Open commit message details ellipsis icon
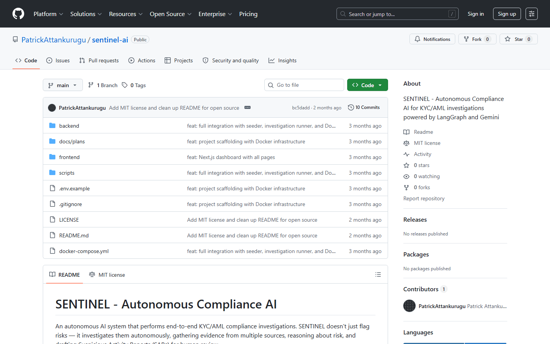 [x=247, y=107]
